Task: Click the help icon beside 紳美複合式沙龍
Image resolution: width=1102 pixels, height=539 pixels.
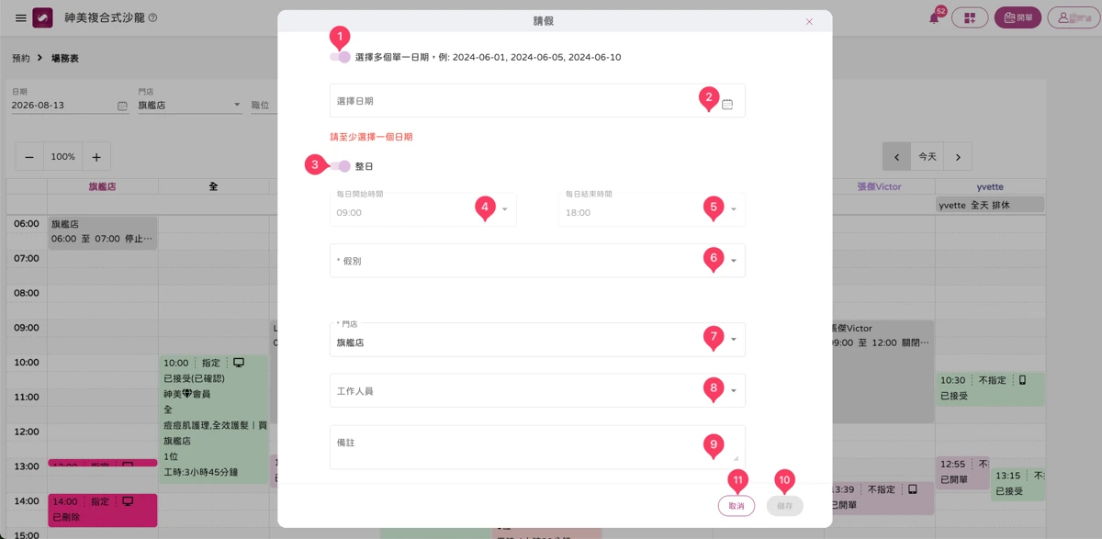Action: click(152, 17)
